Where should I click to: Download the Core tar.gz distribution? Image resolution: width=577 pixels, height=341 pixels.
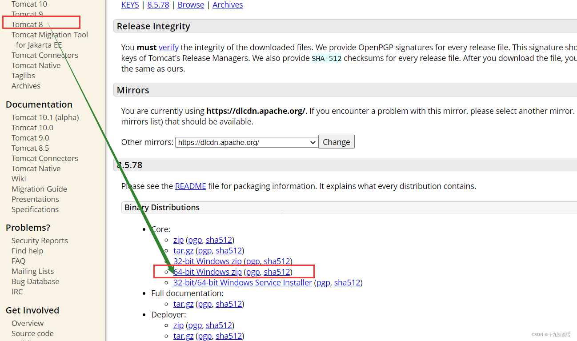pyautogui.click(x=184, y=251)
